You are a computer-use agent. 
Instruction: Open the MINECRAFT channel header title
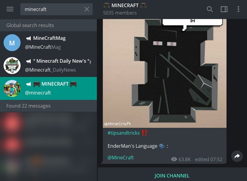tap(125, 6)
